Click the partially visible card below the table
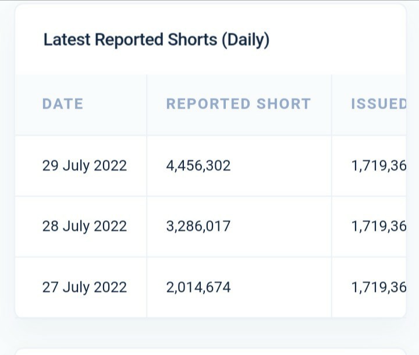 point(210,350)
